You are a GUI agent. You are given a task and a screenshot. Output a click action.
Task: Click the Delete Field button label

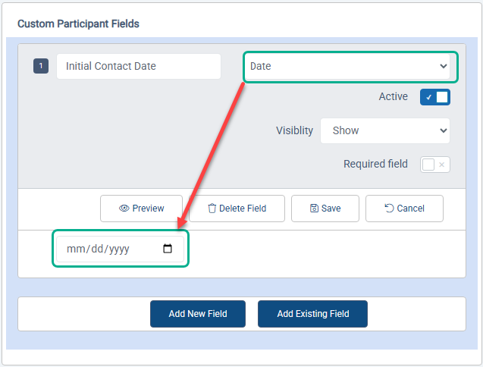tap(243, 209)
